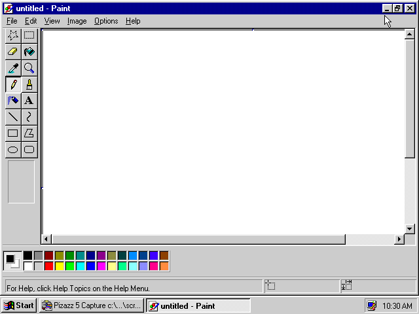
Task: Activate the Airbrush spray tool
Action: 13,101
